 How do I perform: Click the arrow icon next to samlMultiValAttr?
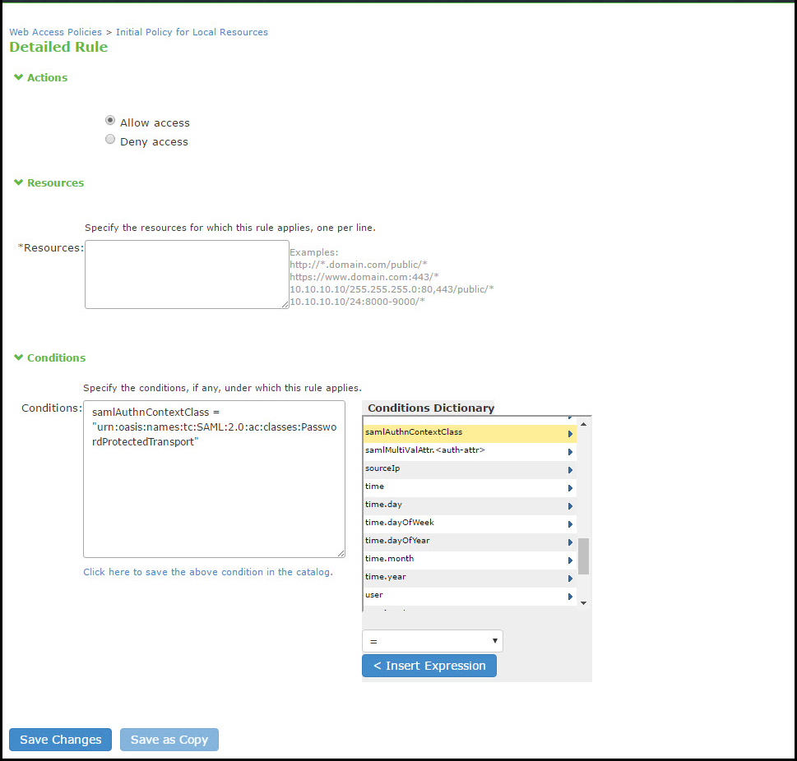[x=569, y=450]
